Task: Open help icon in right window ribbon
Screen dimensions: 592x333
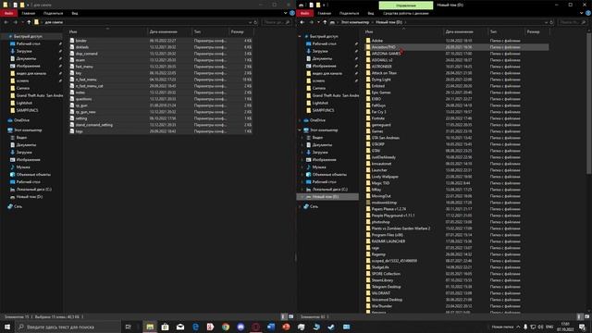Action: (588, 13)
